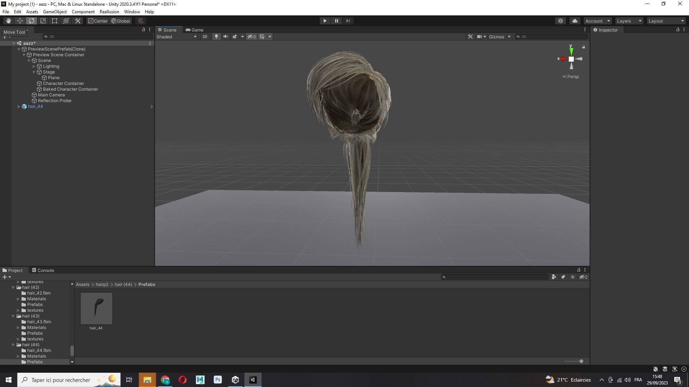Open Reallusion menu
Viewport: 689px width, 387px height.
109,12
